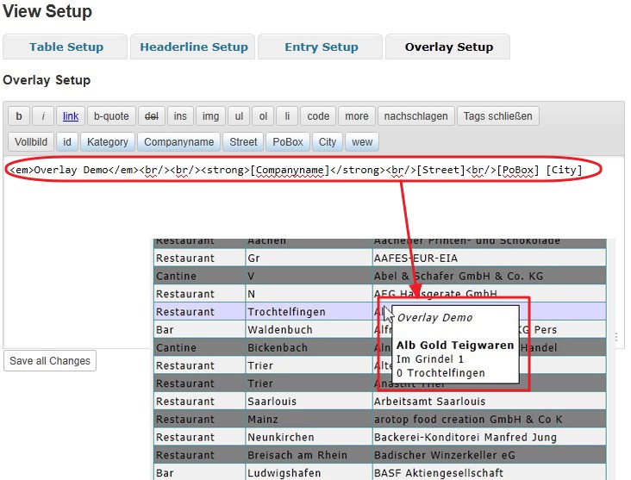Image resolution: width=631 pixels, height=480 pixels.
Task: Insert the PoBox field tag
Action: (x=288, y=142)
